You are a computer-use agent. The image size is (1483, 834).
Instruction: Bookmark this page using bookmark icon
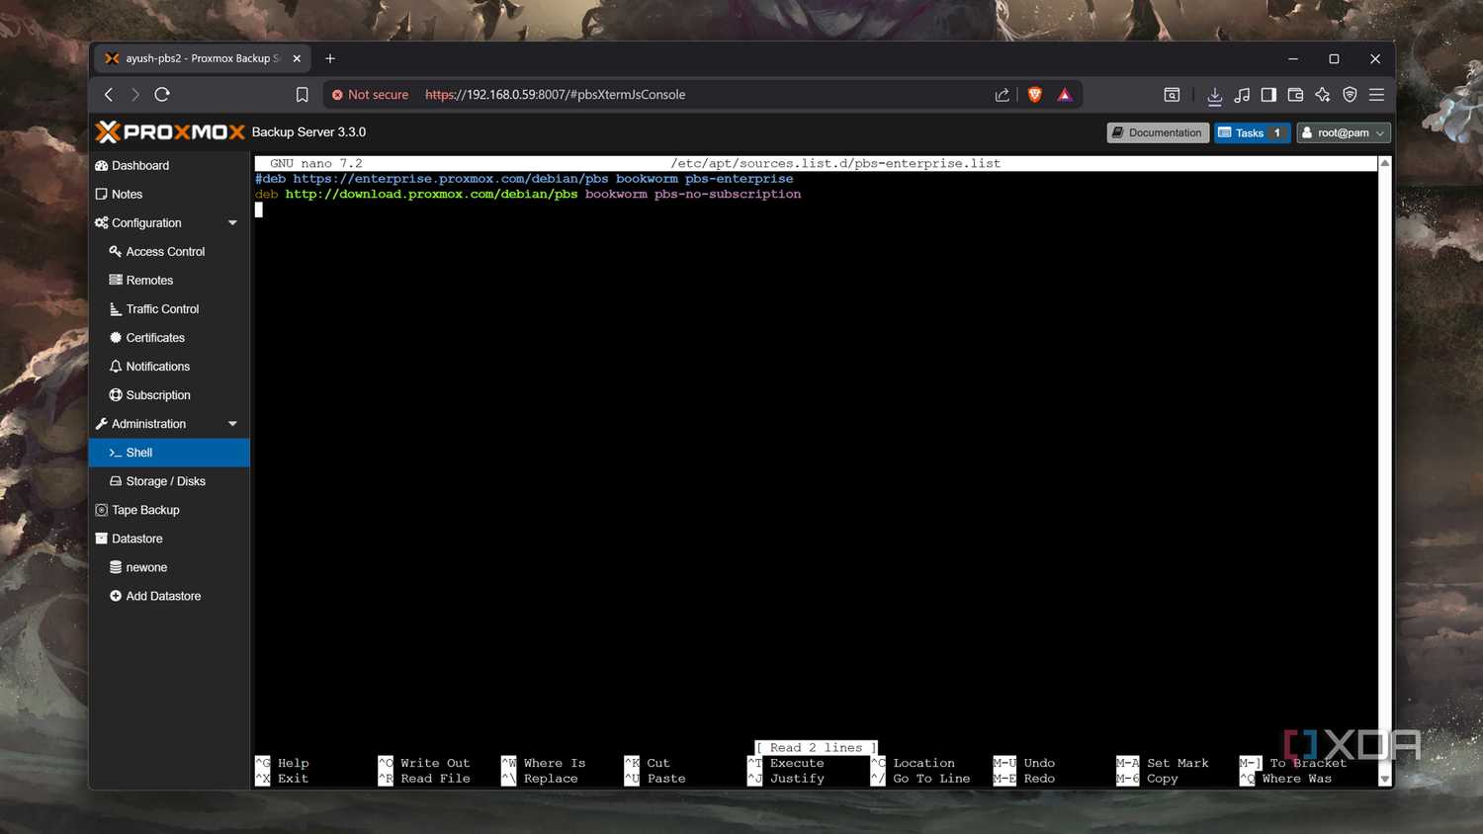point(303,95)
